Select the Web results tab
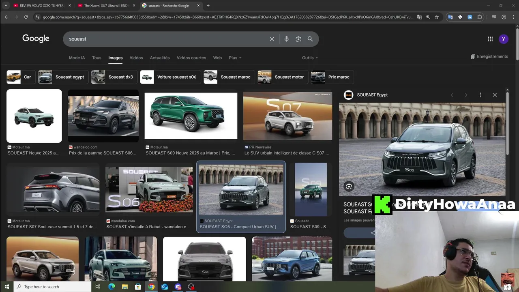This screenshot has width=519, height=292. click(217, 58)
